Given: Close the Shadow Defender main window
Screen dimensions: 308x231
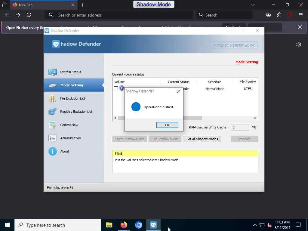Looking at the screenshot, I should (x=257, y=31).
